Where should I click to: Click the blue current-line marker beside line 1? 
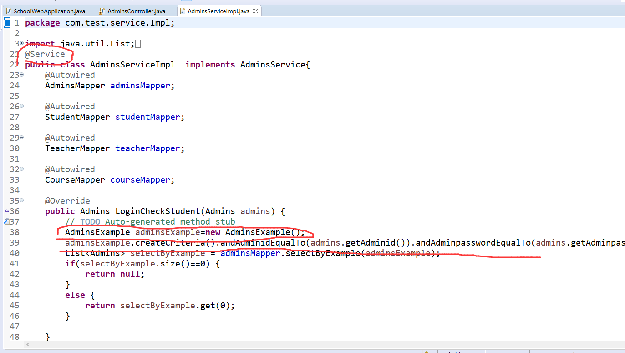(6, 23)
